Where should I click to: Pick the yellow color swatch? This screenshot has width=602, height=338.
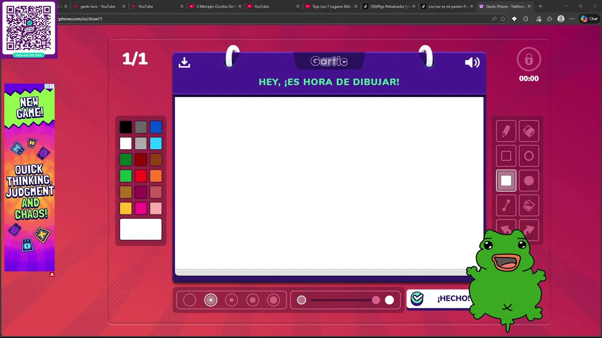point(126,208)
